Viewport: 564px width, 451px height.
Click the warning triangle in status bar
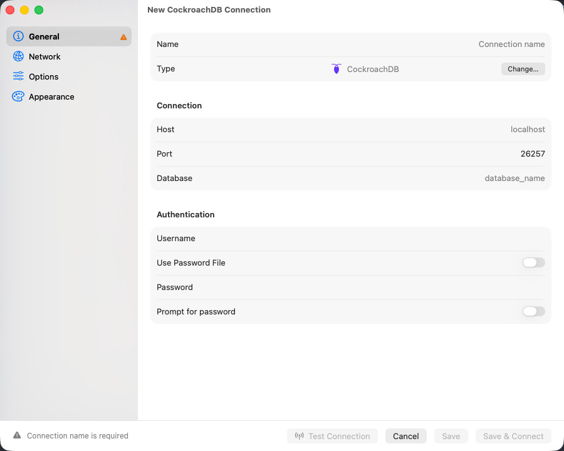click(17, 435)
